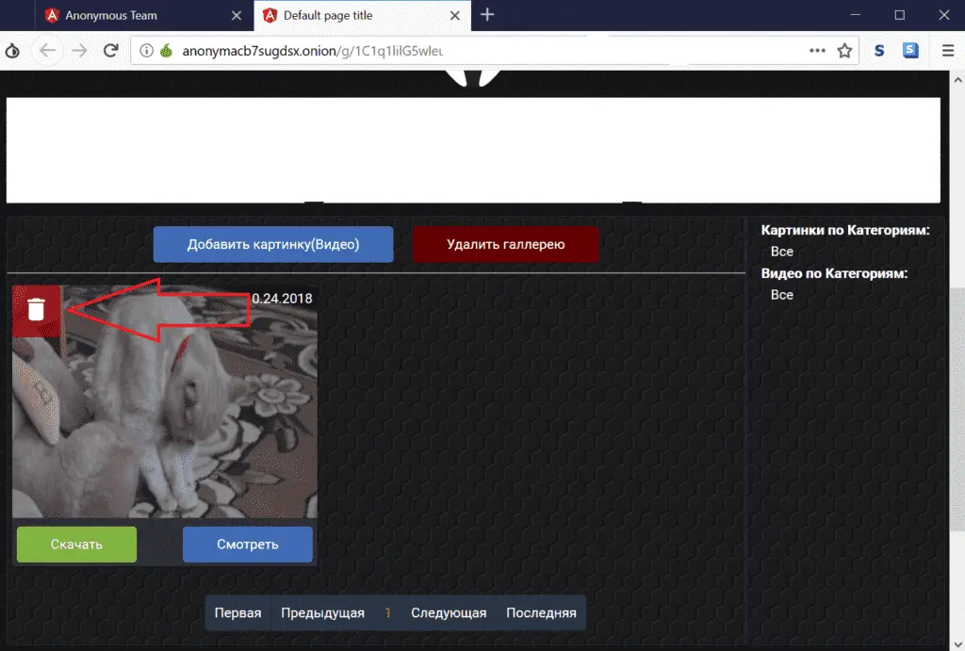965x651 pixels.
Task: Click the red trash delete icon on thumbnail
Action: tap(36, 310)
